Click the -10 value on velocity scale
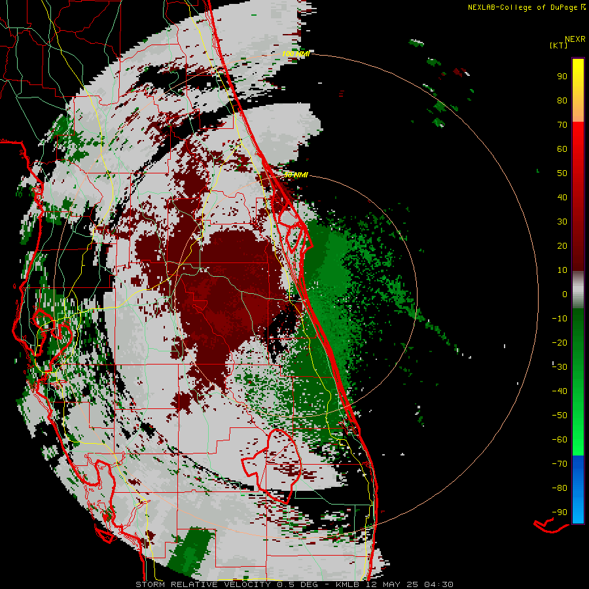 coord(560,319)
